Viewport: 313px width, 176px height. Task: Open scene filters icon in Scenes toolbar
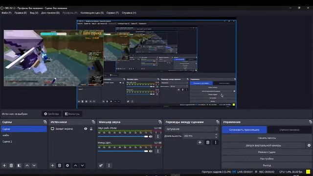point(19,165)
